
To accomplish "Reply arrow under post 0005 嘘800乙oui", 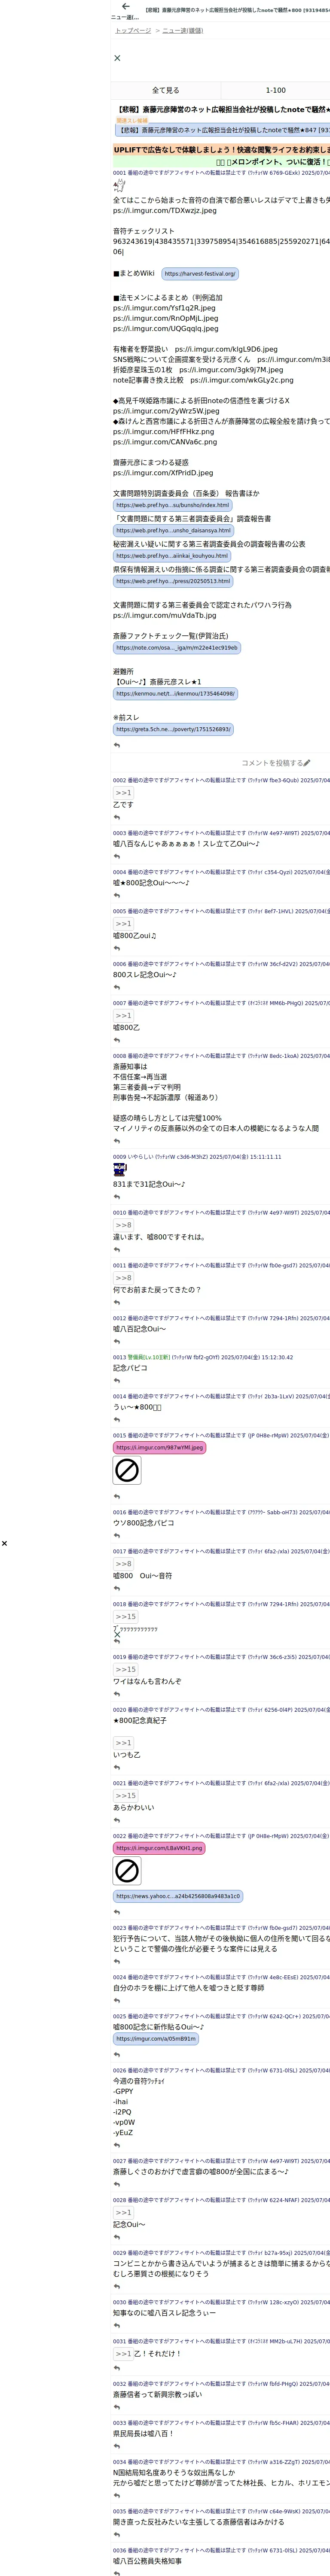I will tap(116, 949).
